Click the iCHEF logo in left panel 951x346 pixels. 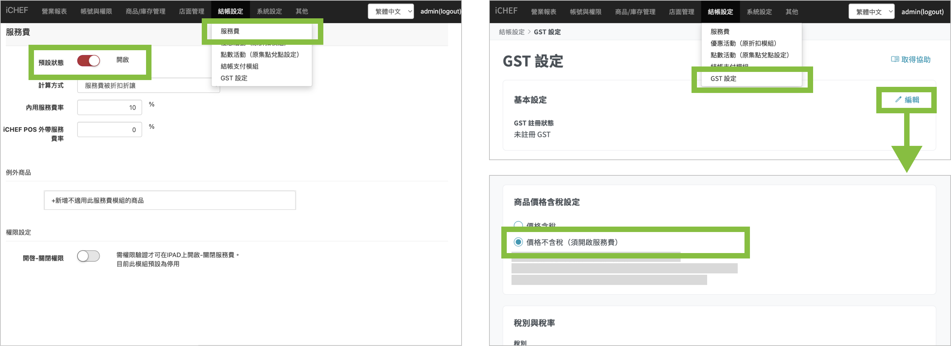(17, 10)
